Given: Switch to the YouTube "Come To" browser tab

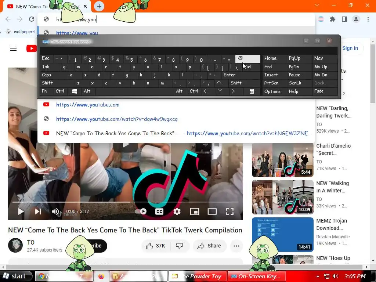Looking at the screenshot, I should coord(47,7).
